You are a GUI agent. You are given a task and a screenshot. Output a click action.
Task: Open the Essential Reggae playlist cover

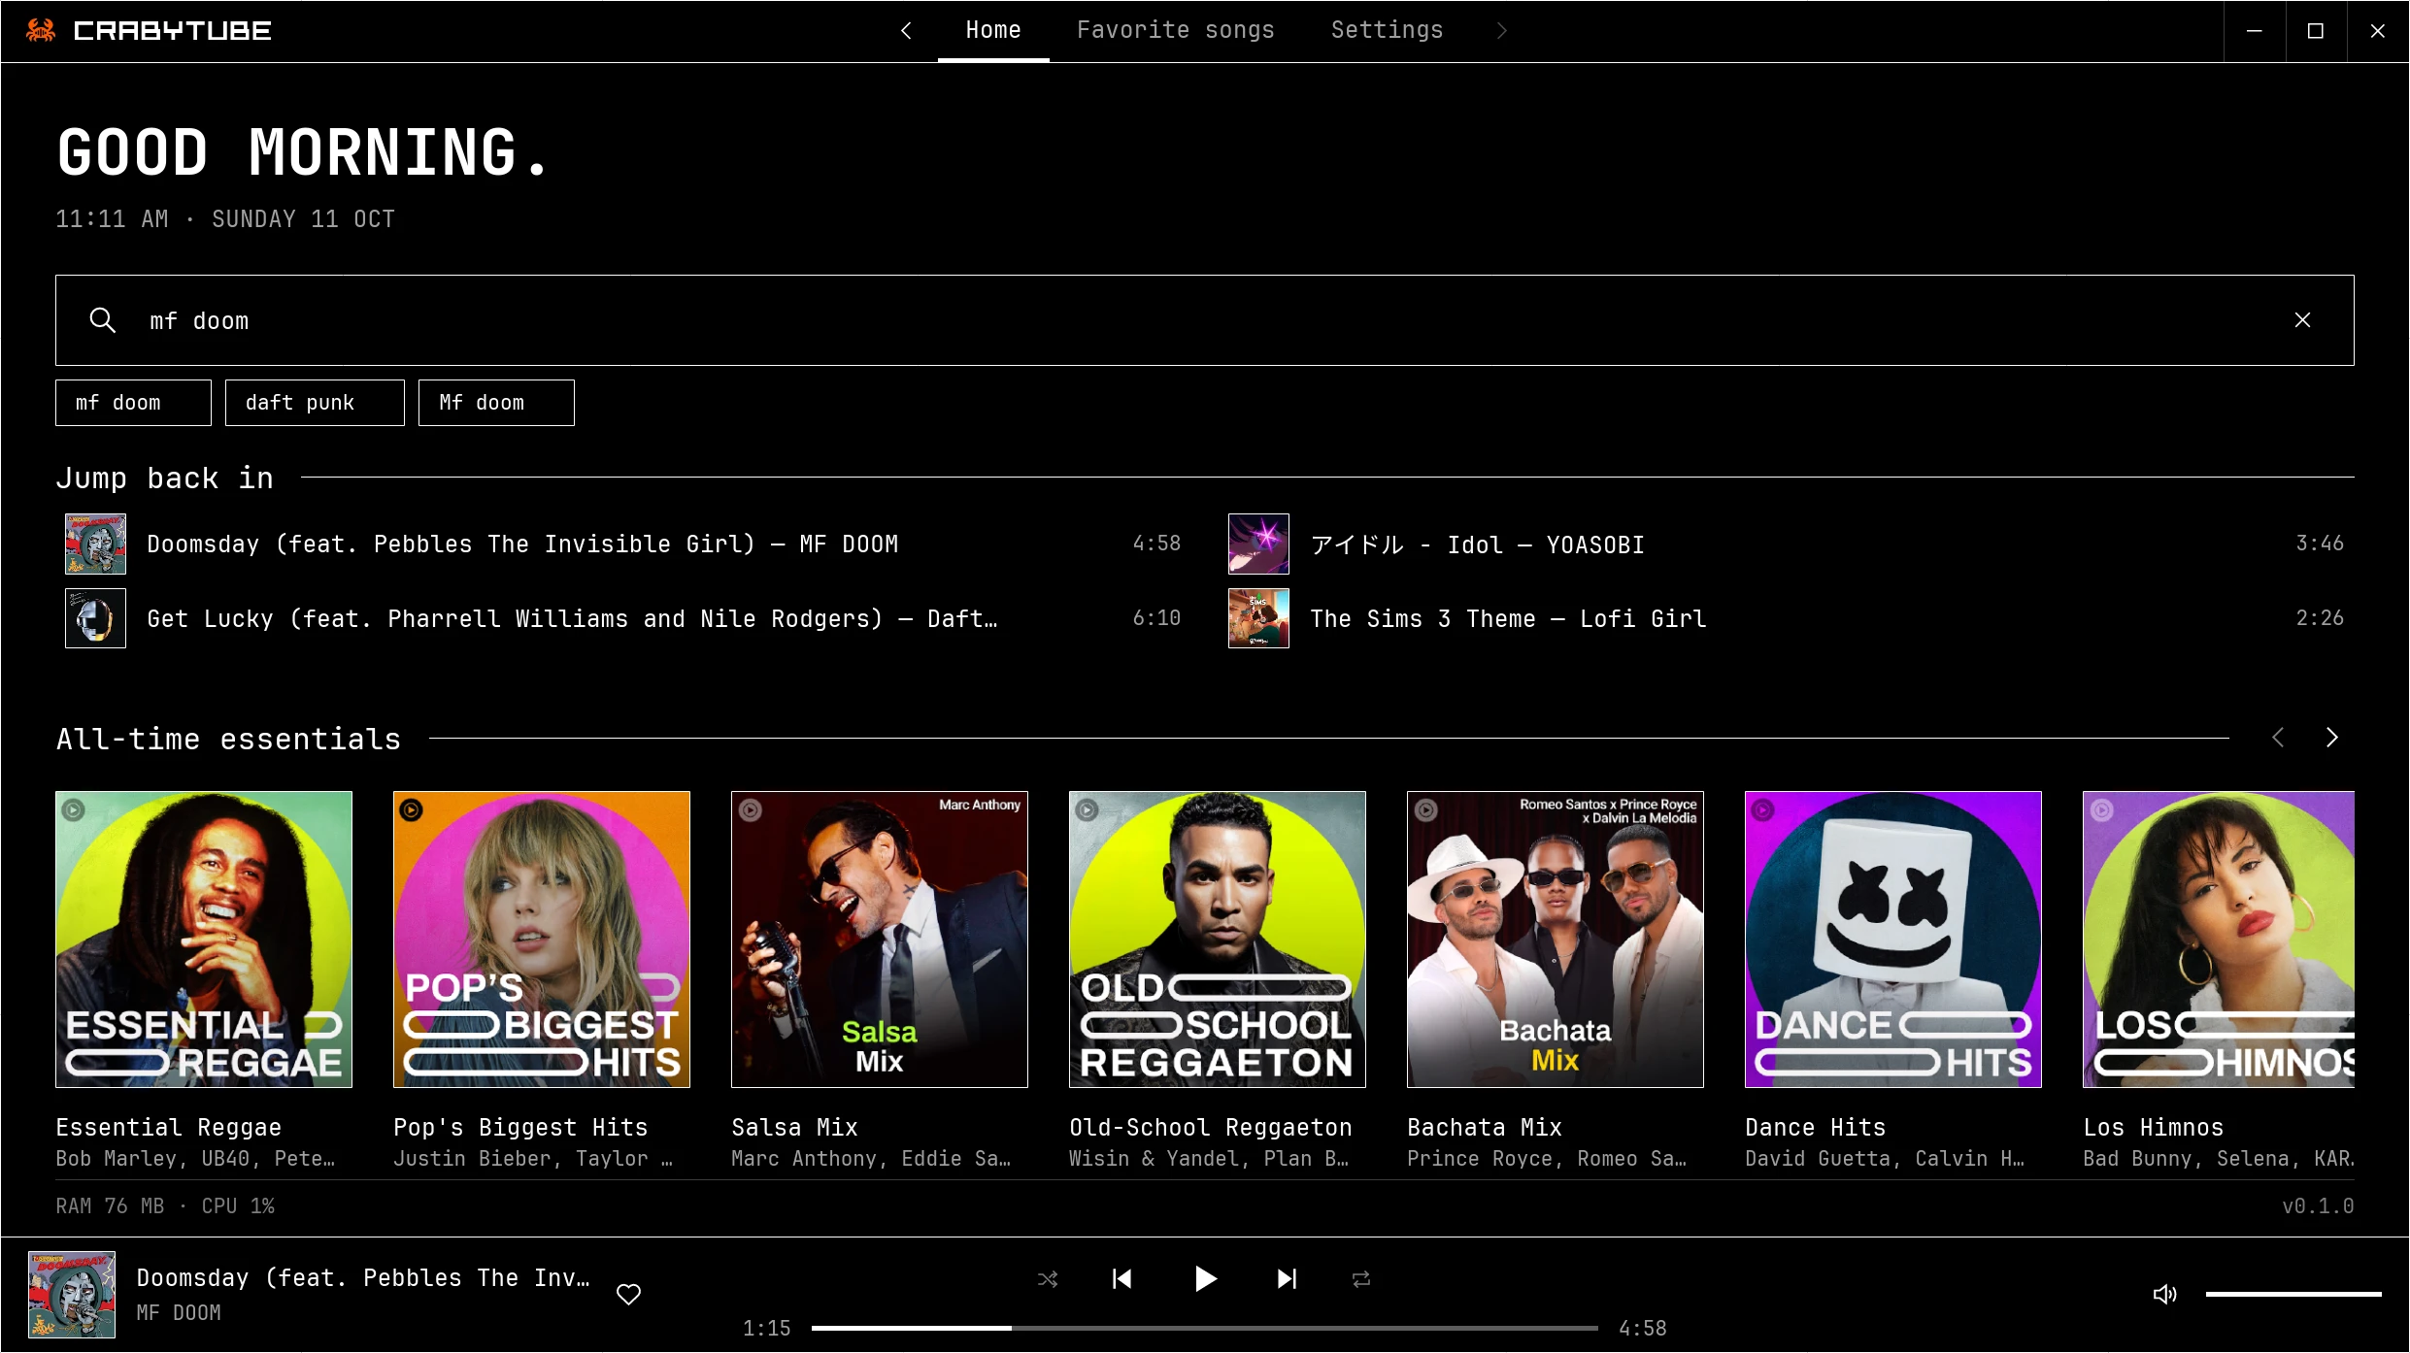[204, 940]
